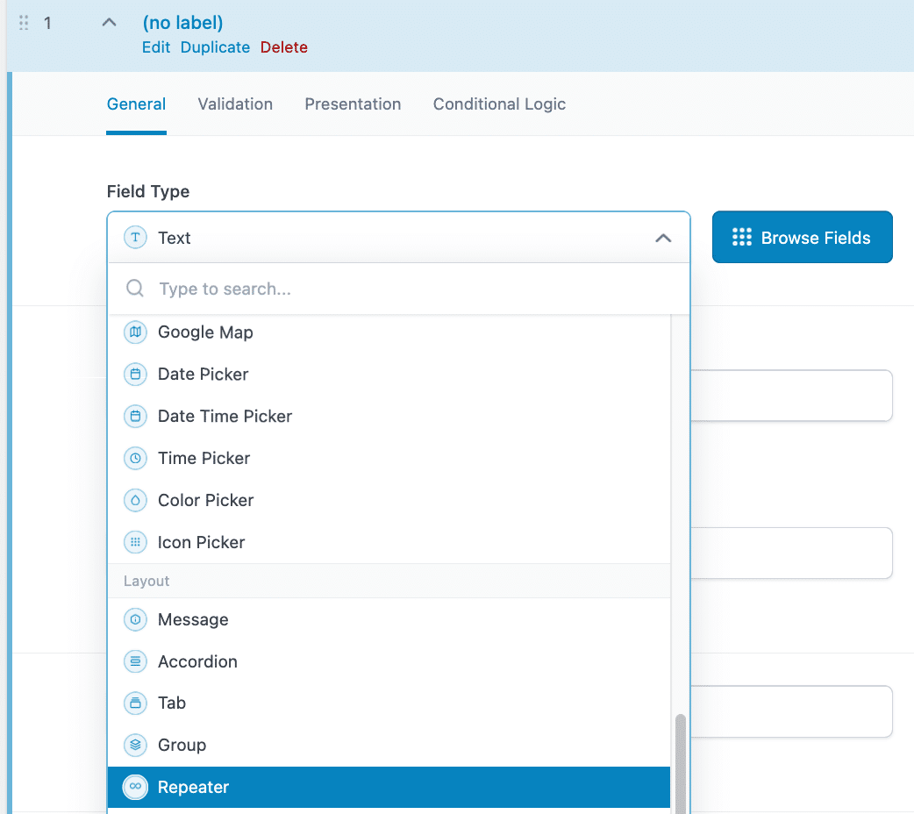
Task: Click the dropdown list scrollbar thumb
Action: click(x=681, y=763)
